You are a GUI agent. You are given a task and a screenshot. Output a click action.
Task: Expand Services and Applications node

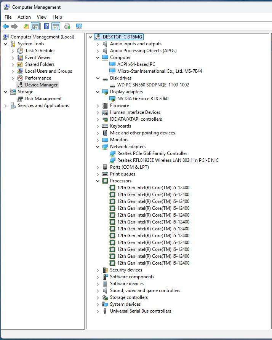pyautogui.click(x=6, y=106)
